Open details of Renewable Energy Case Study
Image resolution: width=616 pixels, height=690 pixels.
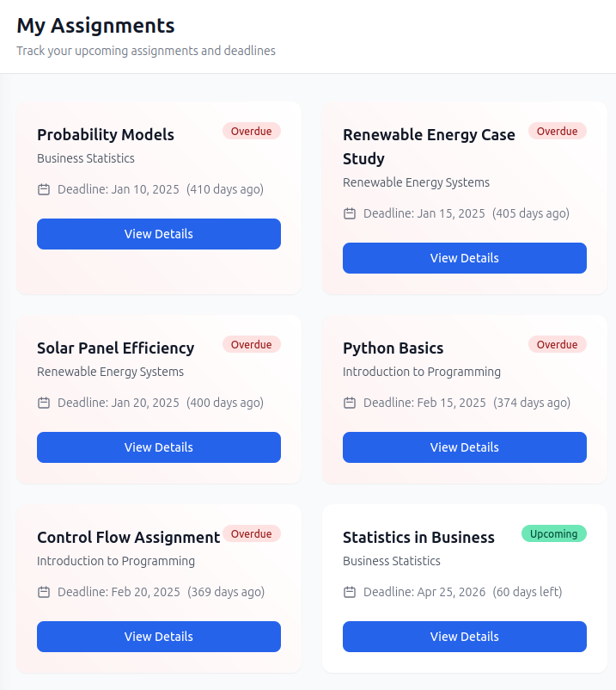pos(465,258)
